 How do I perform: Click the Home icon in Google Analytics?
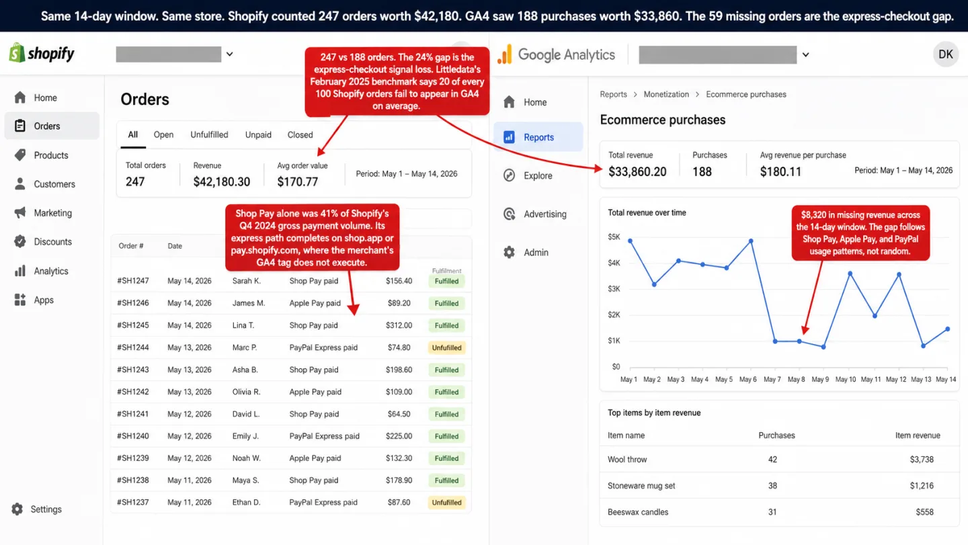click(x=510, y=102)
